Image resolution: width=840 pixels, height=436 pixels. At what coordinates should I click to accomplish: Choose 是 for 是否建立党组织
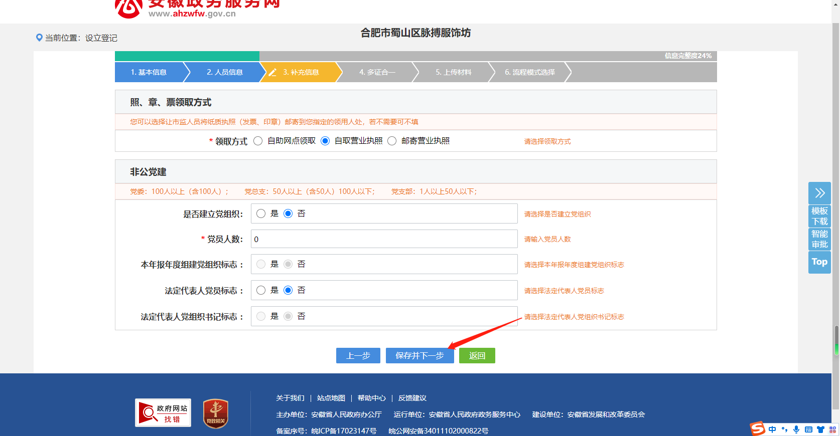tap(261, 213)
